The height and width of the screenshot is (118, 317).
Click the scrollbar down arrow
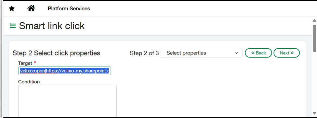(x=314, y=113)
